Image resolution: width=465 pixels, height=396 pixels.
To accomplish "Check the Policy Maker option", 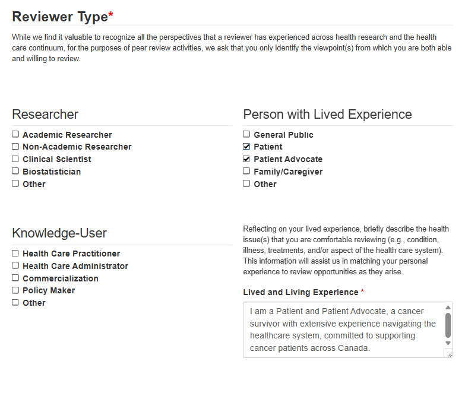I will 15,290.
